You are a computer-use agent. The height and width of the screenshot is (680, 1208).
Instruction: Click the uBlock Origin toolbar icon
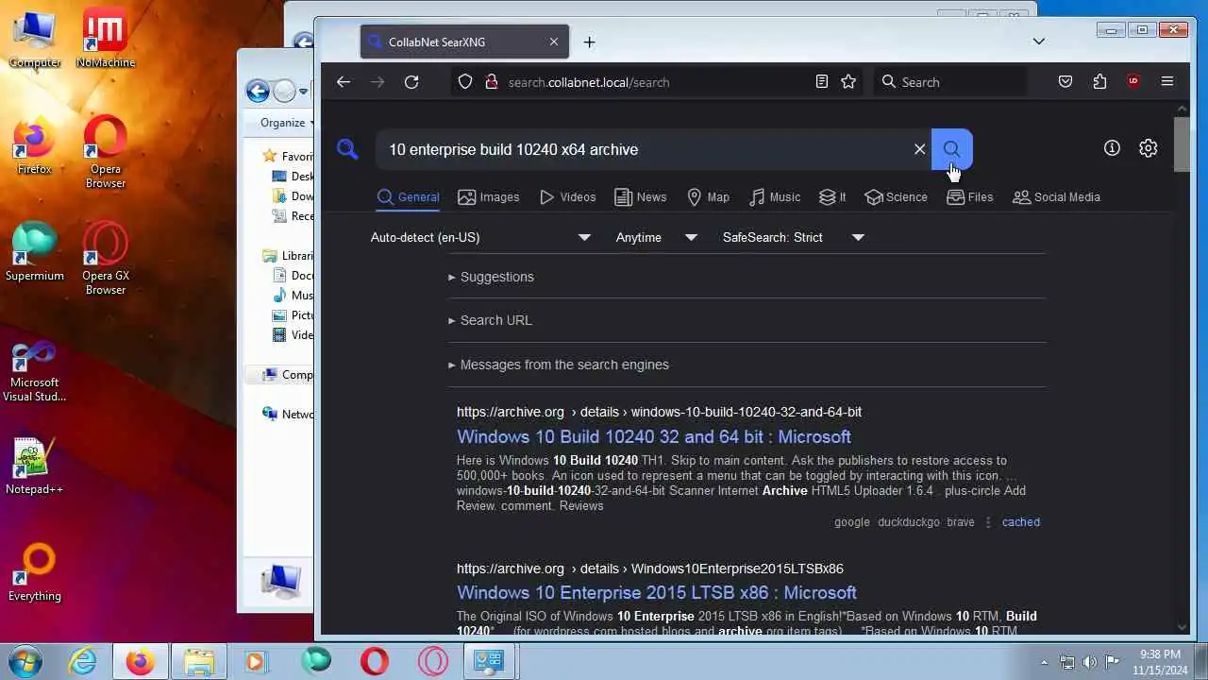coord(1133,82)
